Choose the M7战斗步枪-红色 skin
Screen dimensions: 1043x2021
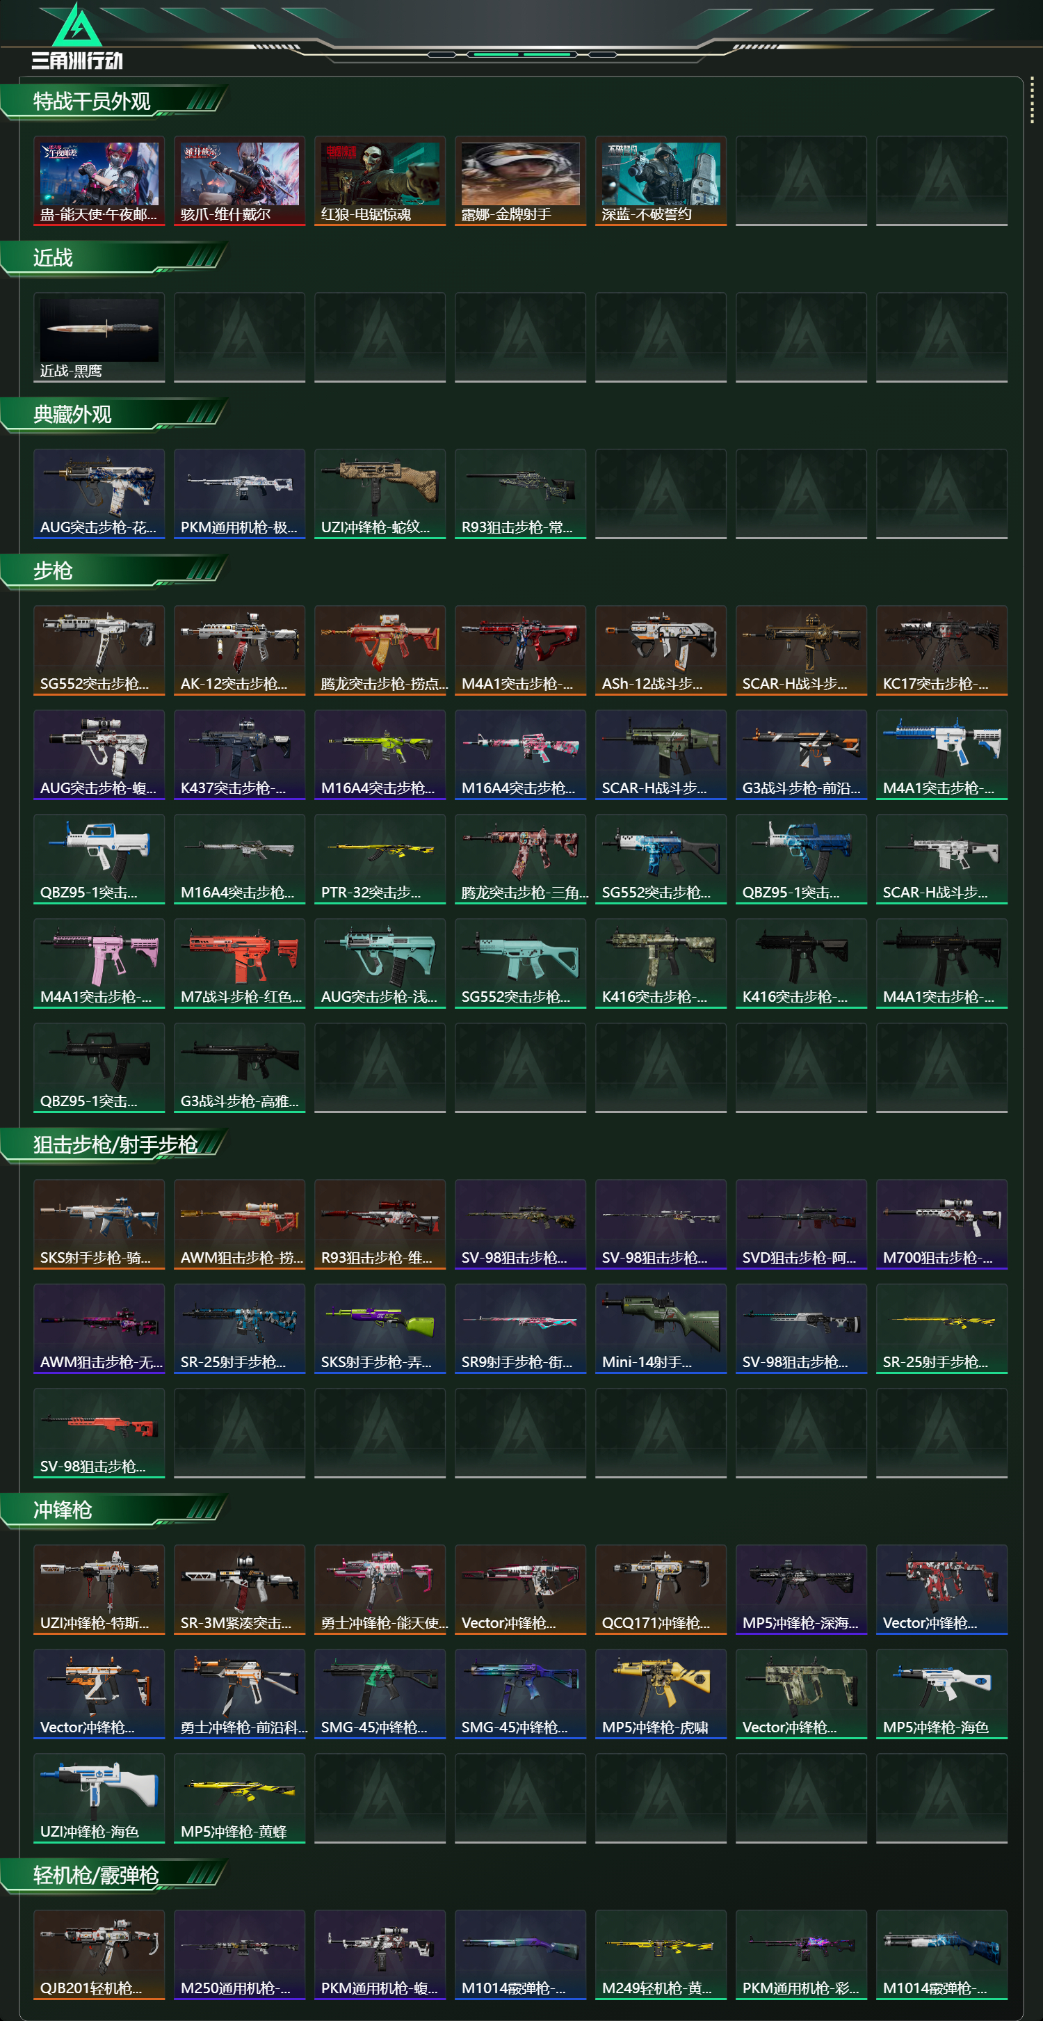pyautogui.click(x=239, y=964)
